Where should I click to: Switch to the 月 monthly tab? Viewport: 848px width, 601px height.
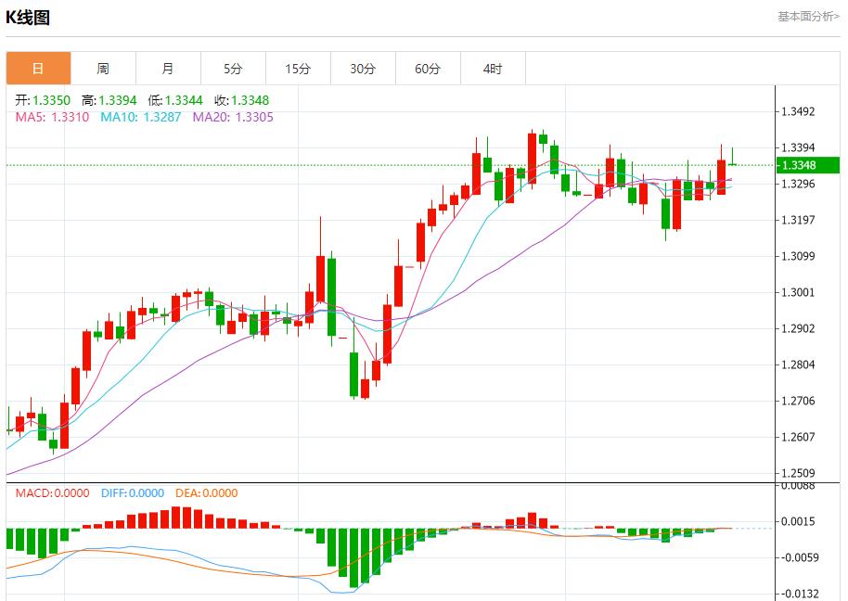(168, 69)
